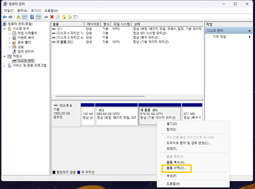Click the horizontal scrollbar in volume list

[x=100, y=96]
